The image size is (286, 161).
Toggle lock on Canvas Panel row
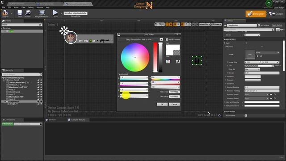[x=38, y=80]
